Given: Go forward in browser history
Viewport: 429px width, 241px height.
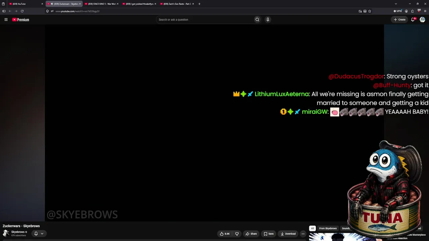Looking at the screenshot, I should 16,11.
